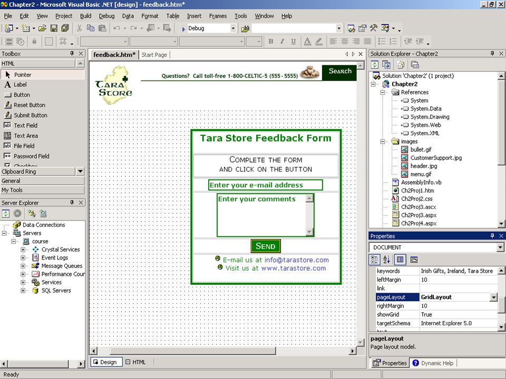Switch to HTML view tab
The height and width of the screenshot is (379, 506).
[x=136, y=362]
